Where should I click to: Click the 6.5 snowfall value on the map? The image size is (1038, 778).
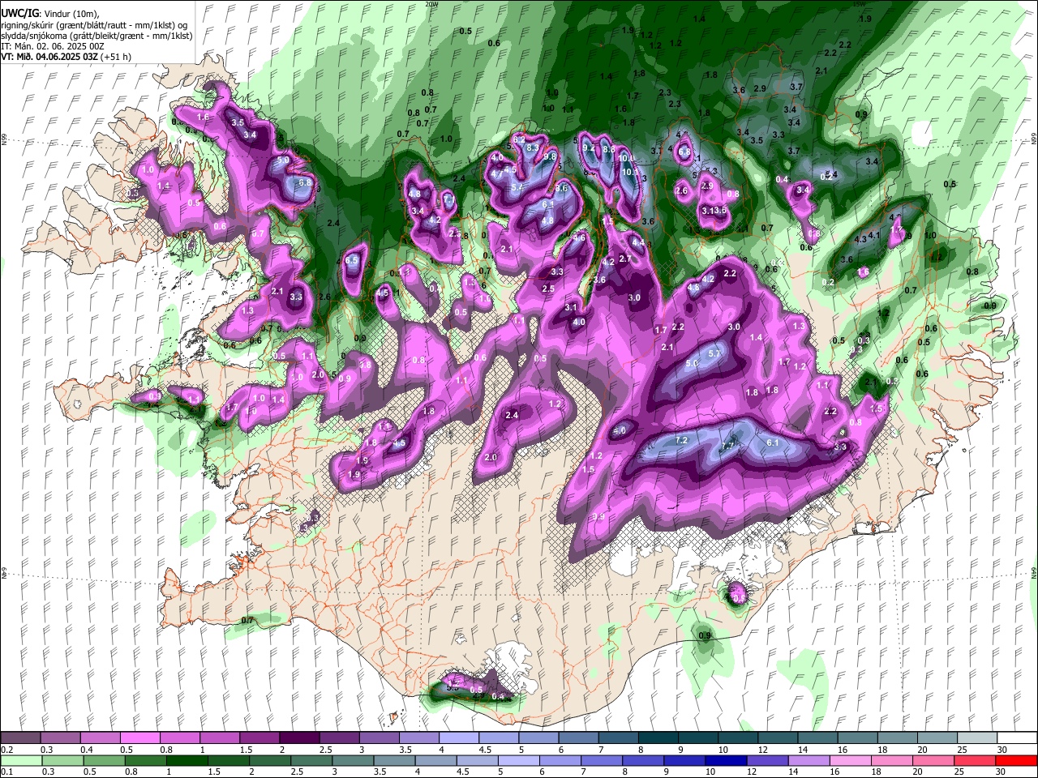351,261
